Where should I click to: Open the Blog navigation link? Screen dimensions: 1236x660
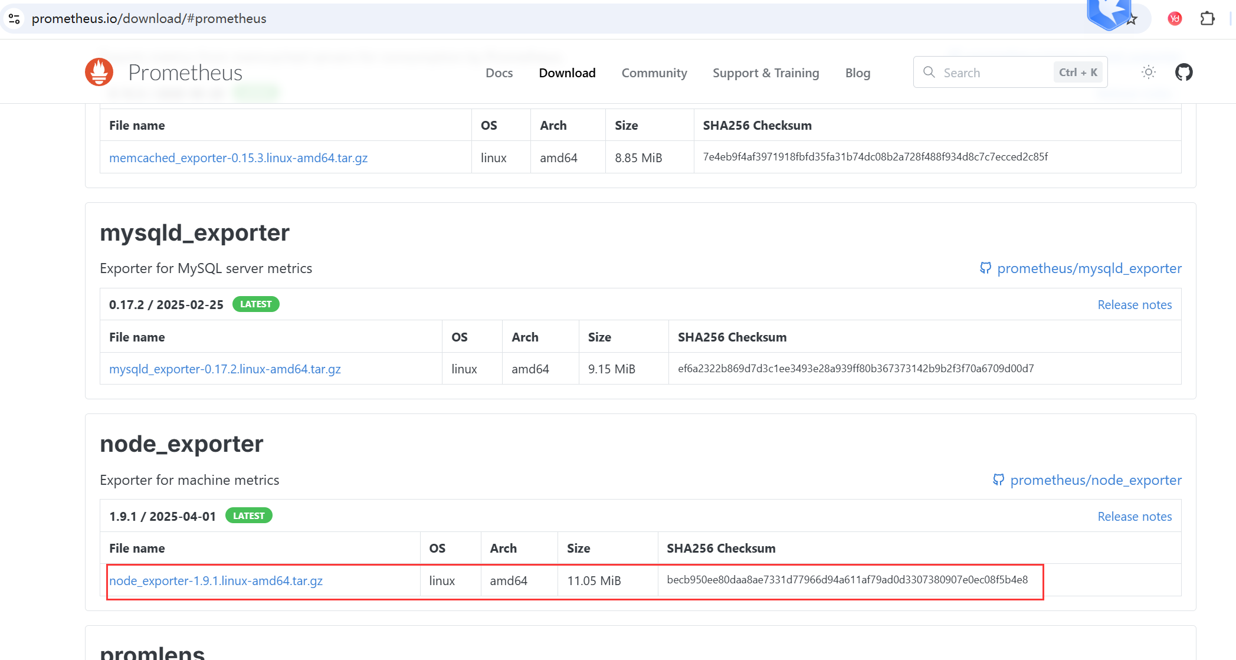[858, 73]
